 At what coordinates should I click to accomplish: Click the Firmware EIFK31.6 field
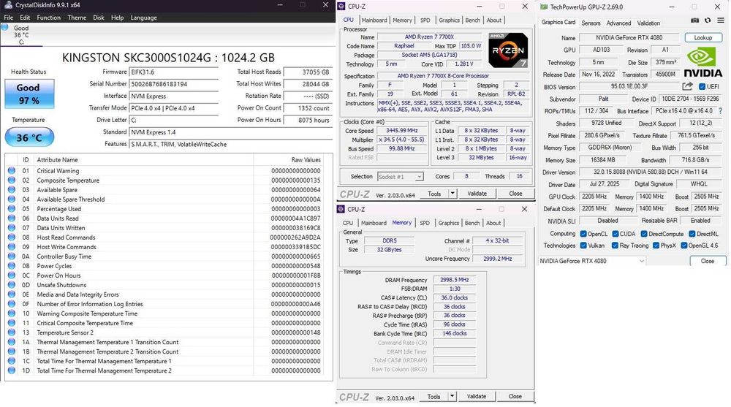click(x=173, y=72)
